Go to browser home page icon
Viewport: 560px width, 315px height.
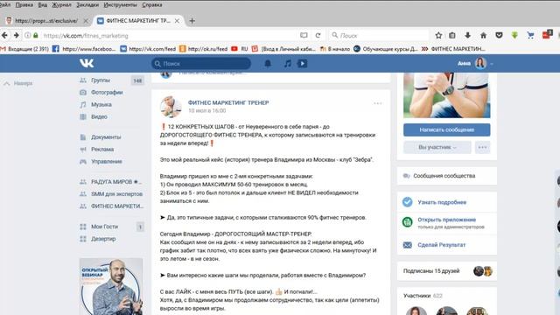483,35
